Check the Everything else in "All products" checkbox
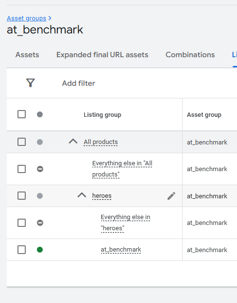 click(x=21, y=169)
